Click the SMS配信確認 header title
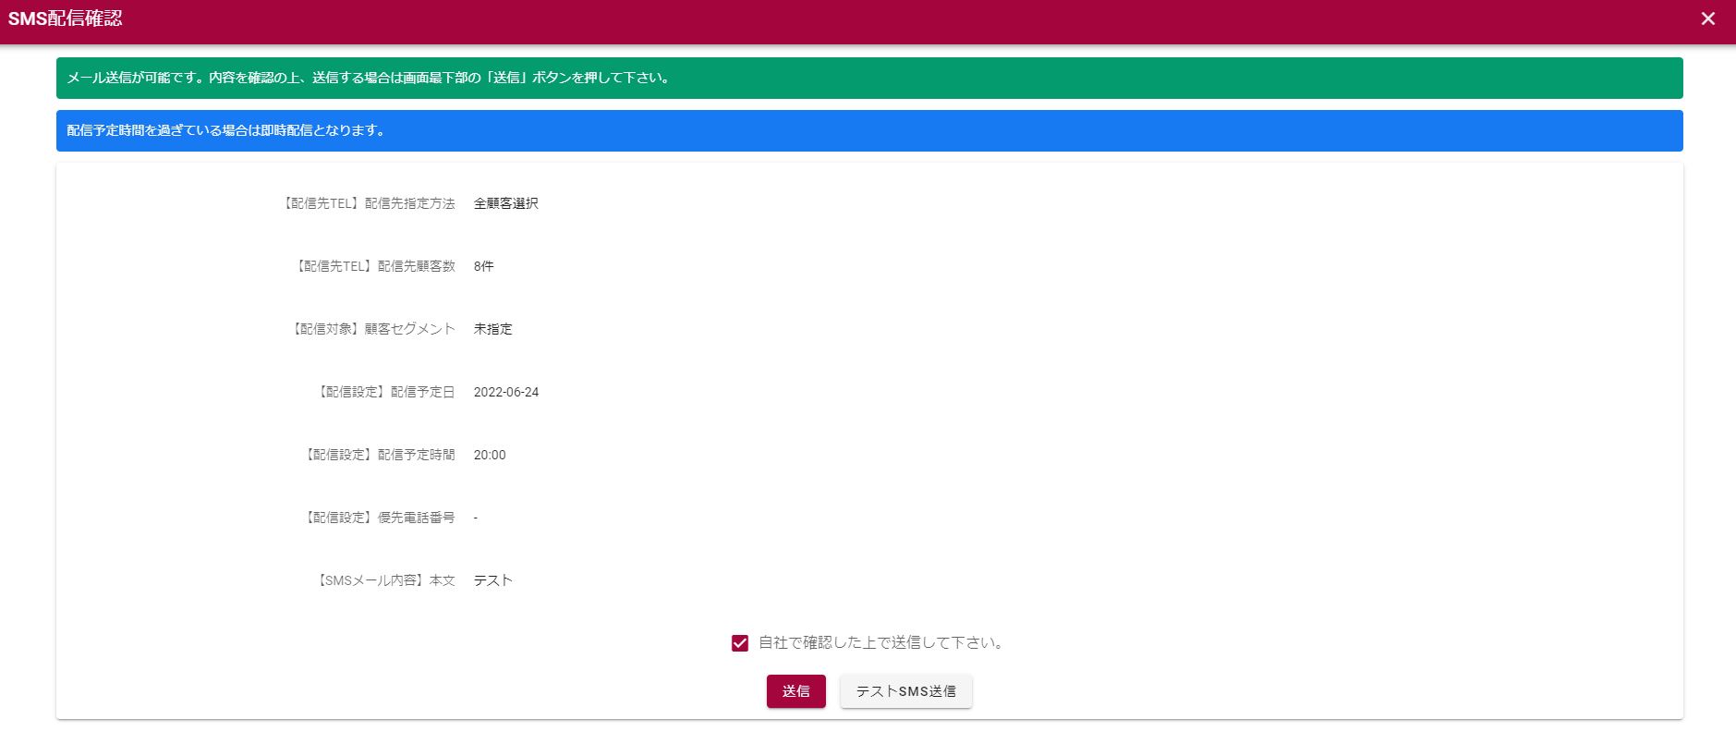This screenshot has width=1736, height=756. pos(65,18)
